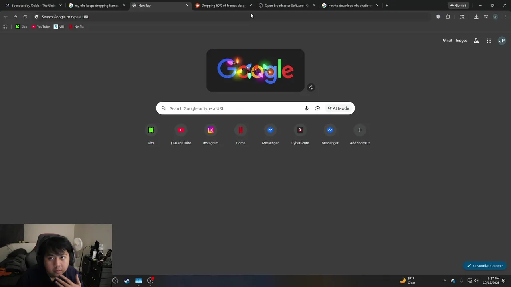The height and width of the screenshot is (287, 511).
Task: Open volume control in system tray
Action: tap(476, 281)
